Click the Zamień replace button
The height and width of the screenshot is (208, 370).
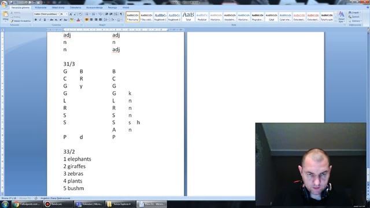[354, 17]
